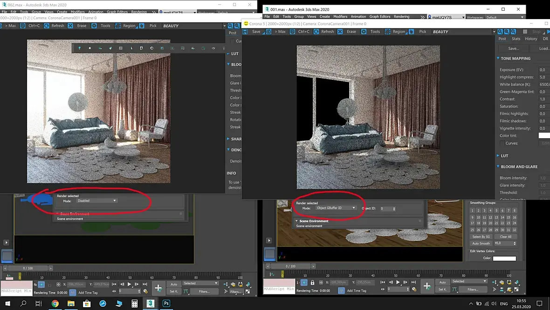Open Selected key filter dropdown in 001.max
The width and height of the screenshot is (550, 310).
coord(469,281)
